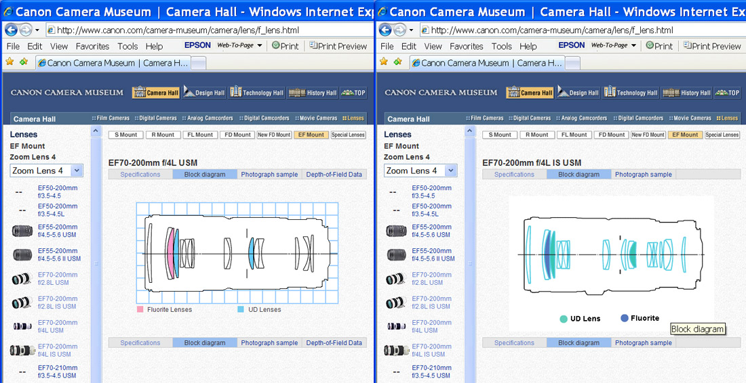Go to Technology Hall in the left window
The image size is (746, 383).
pos(257,93)
